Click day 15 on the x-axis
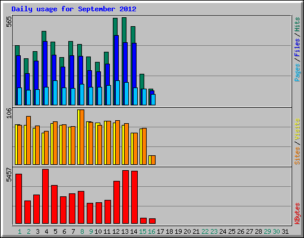This screenshot has height=238, width=304. point(142,231)
